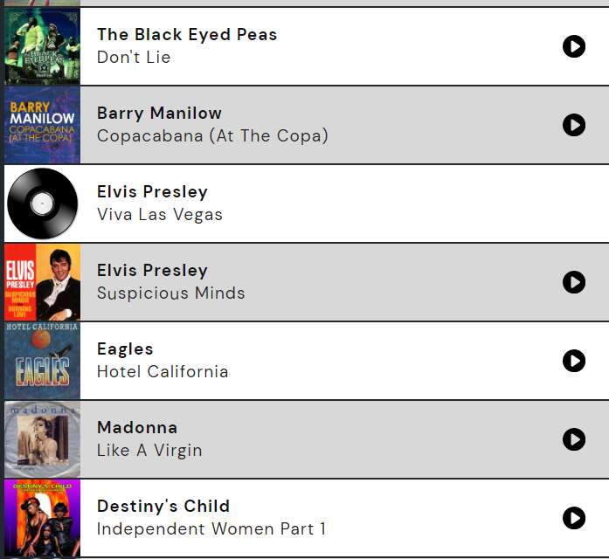The image size is (609, 559).
Task: Open Barry Manilow Copacabana cover art
Action: tap(42, 125)
